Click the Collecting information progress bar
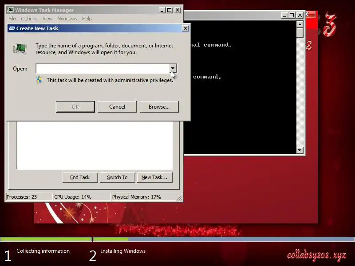 click(46, 239)
